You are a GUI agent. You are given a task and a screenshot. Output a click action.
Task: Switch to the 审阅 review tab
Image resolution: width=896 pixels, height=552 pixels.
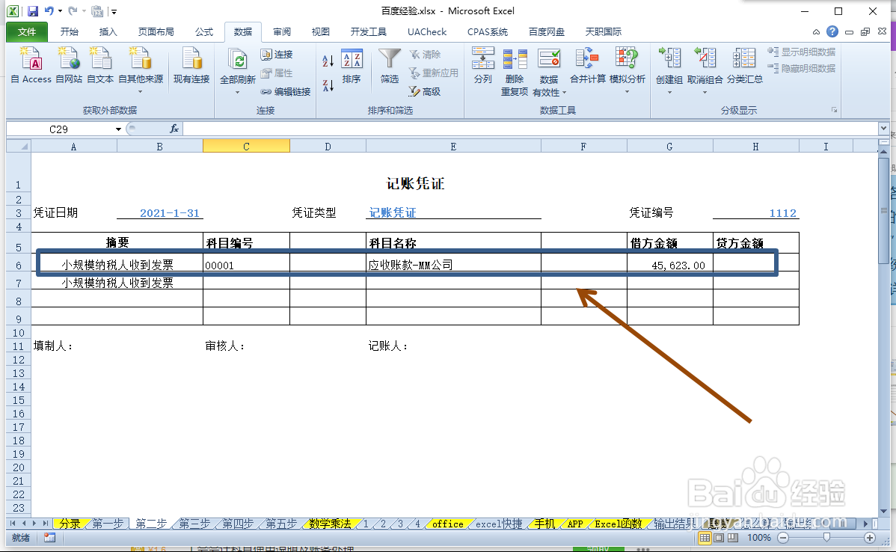282,32
